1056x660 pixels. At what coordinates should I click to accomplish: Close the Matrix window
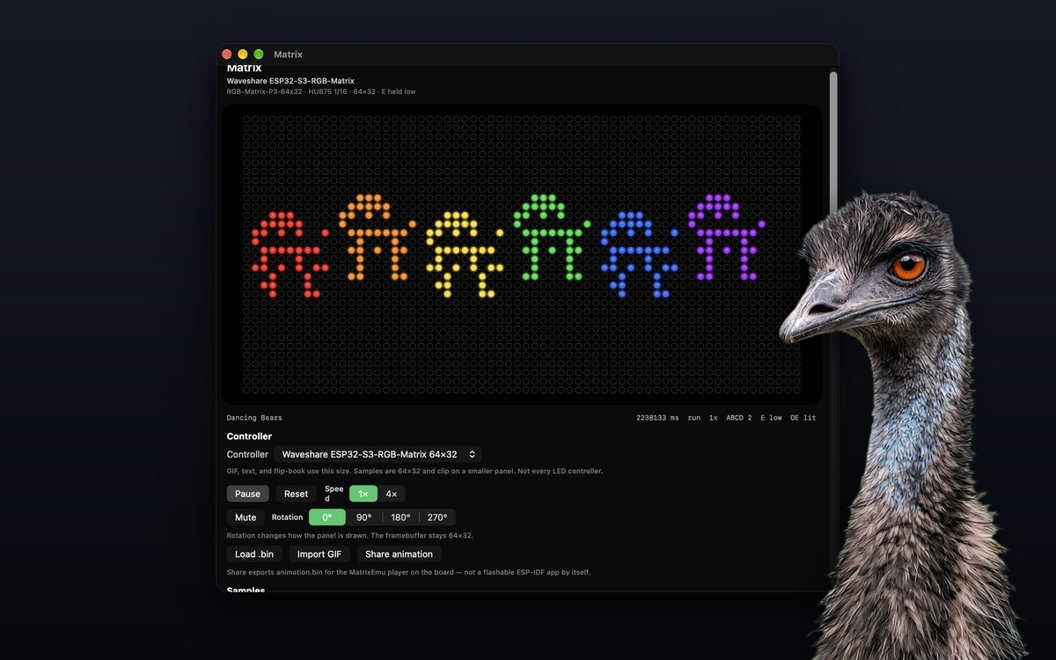[x=227, y=55]
